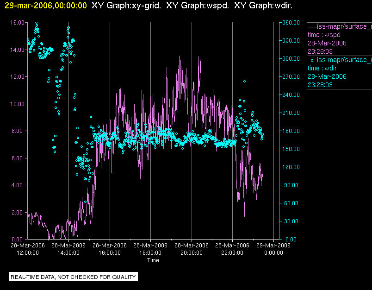Click the 28-Mar-2006 16:00:00 time axis label

[x=110, y=249]
